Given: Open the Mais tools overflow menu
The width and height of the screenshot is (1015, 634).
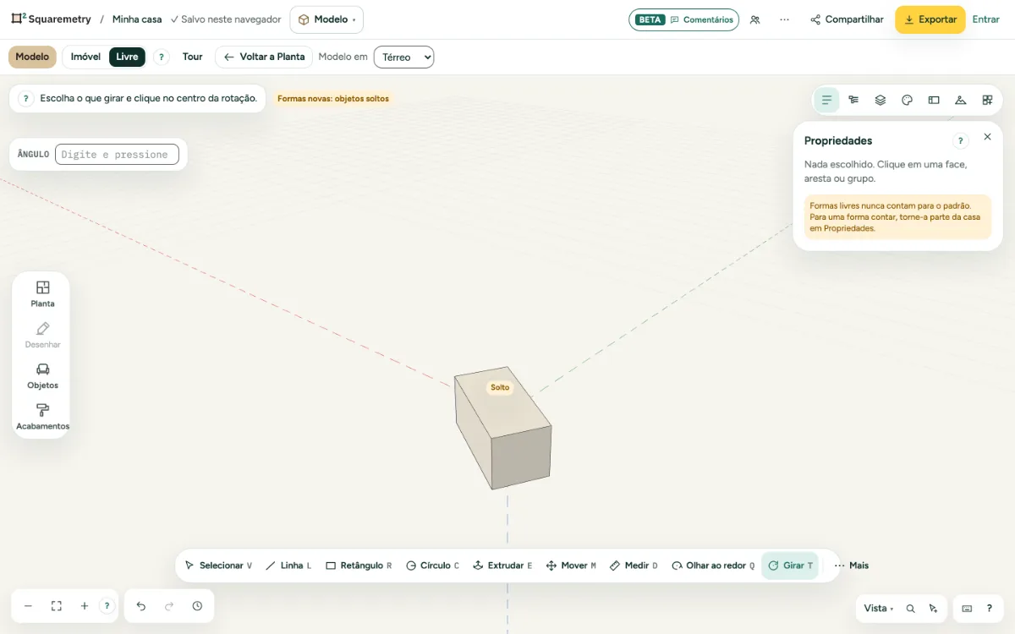Looking at the screenshot, I should click(x=852, y=566).
